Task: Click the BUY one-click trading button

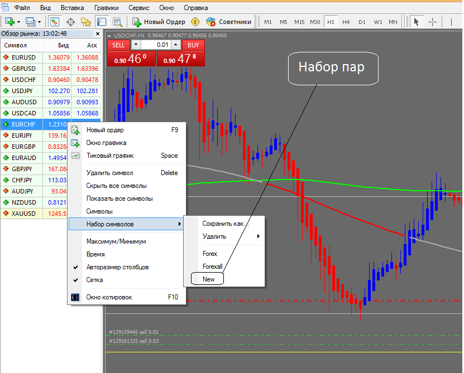Action: (193, 45)
